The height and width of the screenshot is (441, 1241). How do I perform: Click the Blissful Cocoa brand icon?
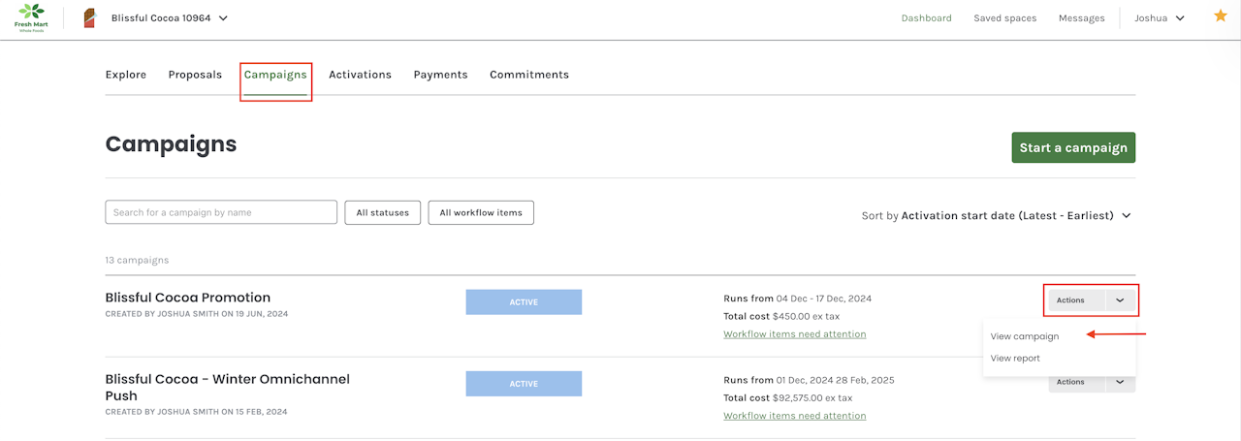click(89, 17)
